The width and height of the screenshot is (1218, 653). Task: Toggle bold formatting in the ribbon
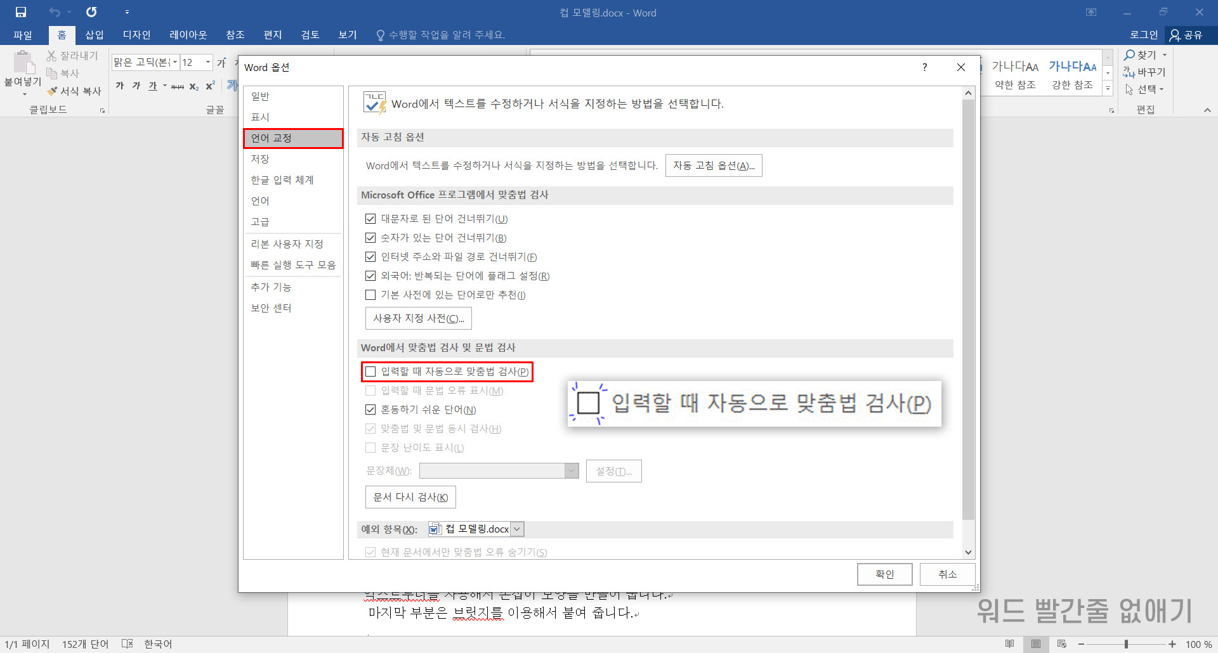pyautogui.click(x=120, y=86)
